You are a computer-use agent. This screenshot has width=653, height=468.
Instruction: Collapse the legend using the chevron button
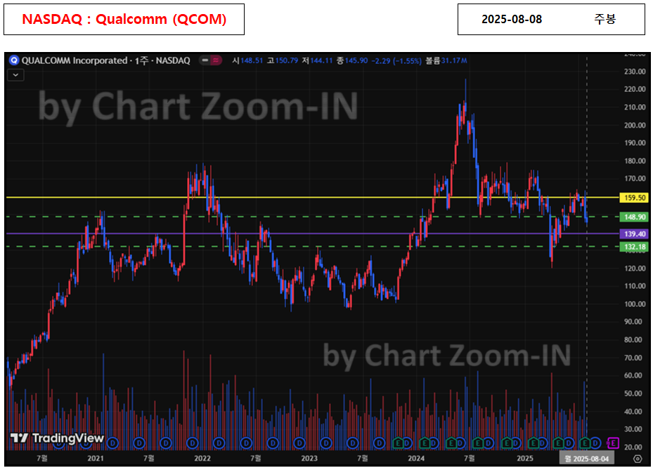(16, 75)
